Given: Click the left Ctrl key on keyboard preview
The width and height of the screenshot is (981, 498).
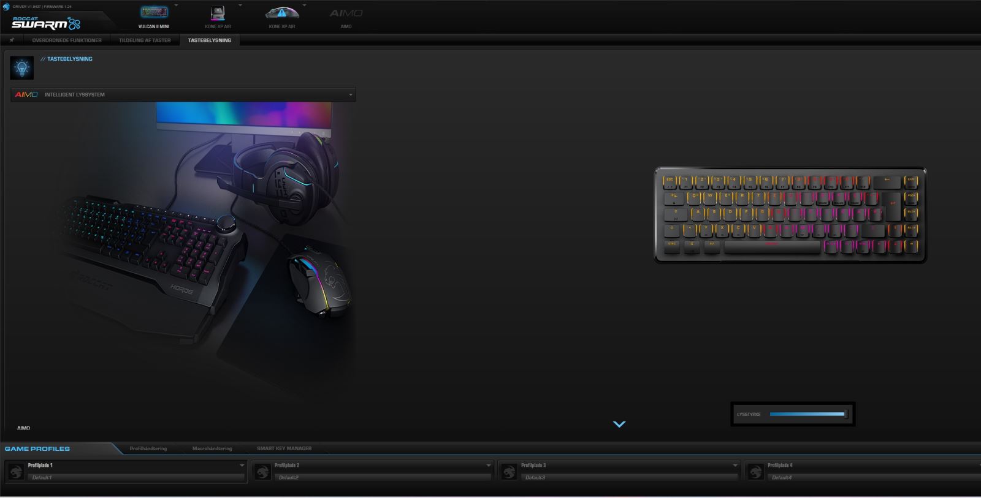Looking at the screenshot, I should click(x=672, y=247).
